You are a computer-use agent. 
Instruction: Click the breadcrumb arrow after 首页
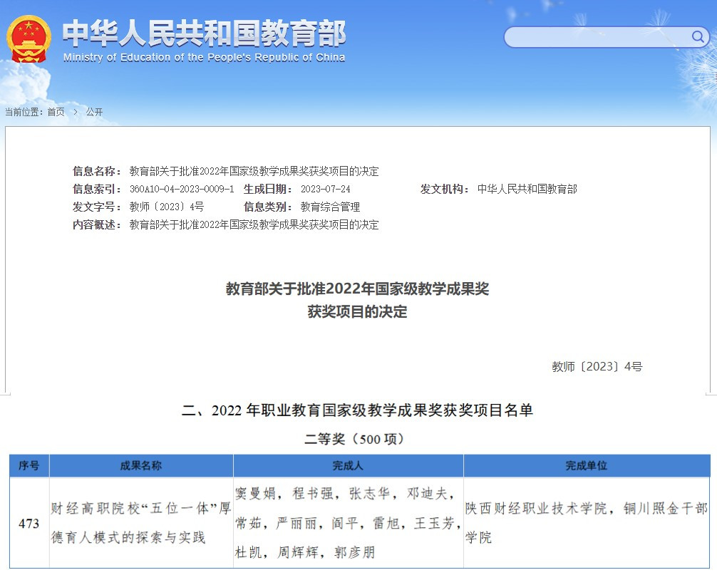pyautogui.click(x=76, y=112)
